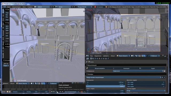Click the current frame 232 field
Image resolution: width=171 pixels, height=96 pixels.
point(44,92)
